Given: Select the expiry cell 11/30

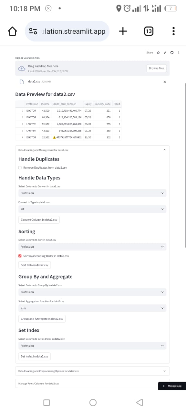Looking at the screenshot, I should (88, 137).
